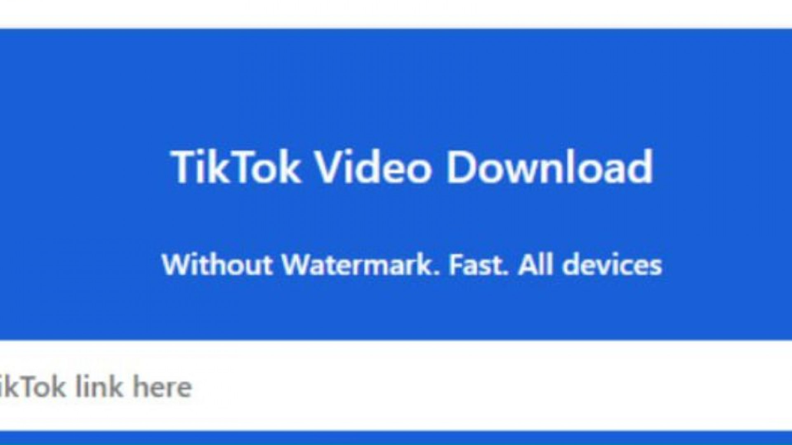Click the word 'Without' in the subtitle
Image resolution: width=792 pixels, height=445 pixels.
click(217, 265)
